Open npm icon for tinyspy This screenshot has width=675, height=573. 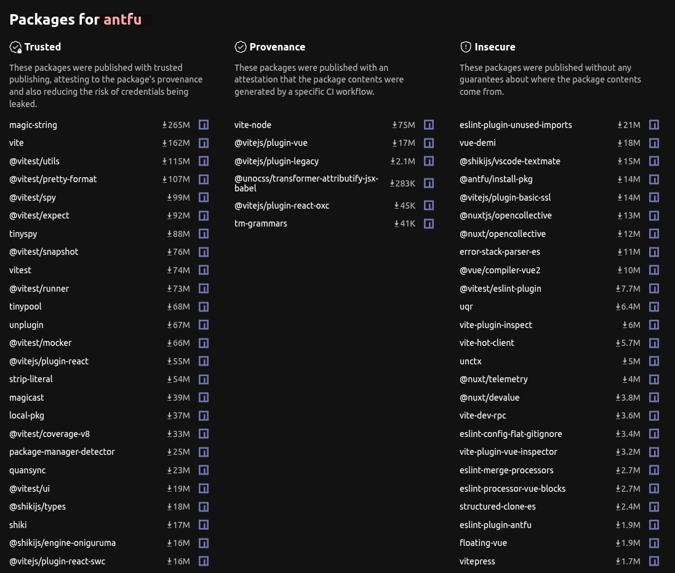(x=204, y=234)
